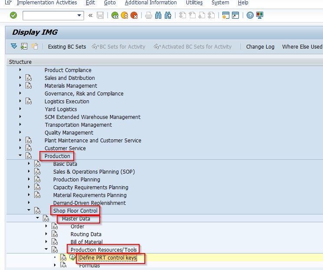Collapse the Master Data node
The width and height of the screenshot is (323, 270).
[37, 218]
